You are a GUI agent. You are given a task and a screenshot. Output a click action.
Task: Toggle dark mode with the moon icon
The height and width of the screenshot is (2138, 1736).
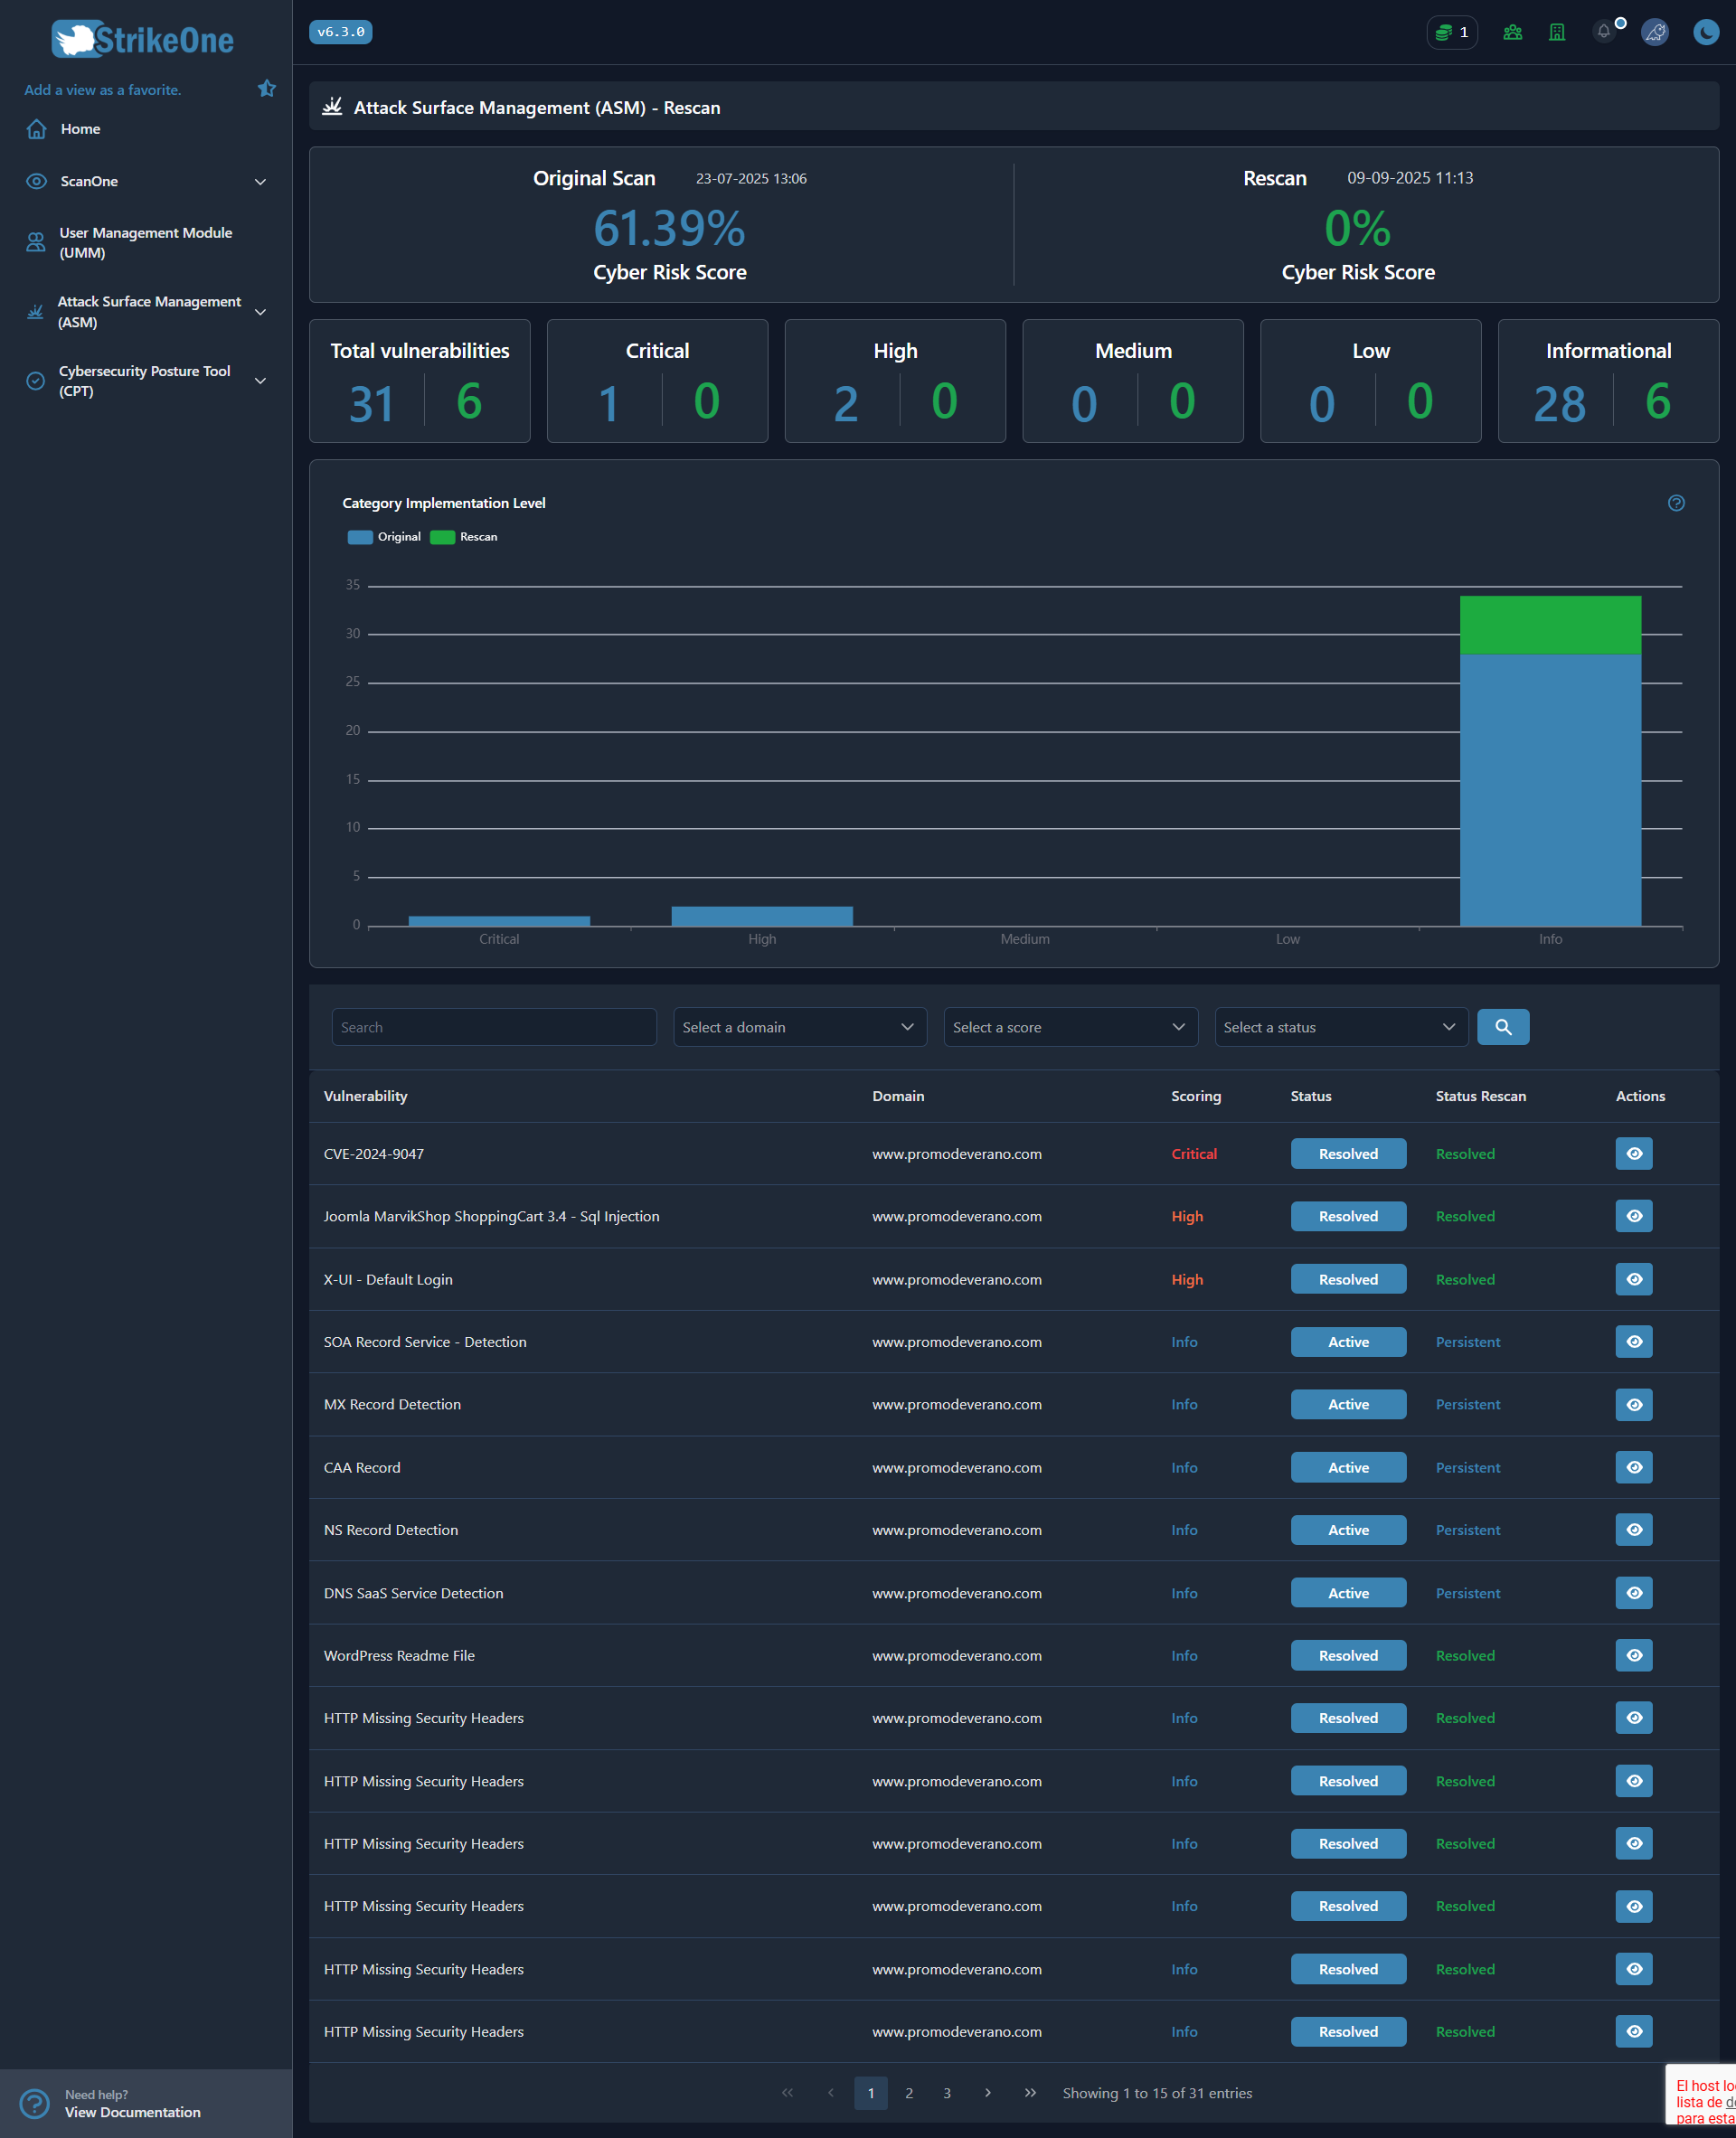pyautogui.click(x=1704, y=32)
